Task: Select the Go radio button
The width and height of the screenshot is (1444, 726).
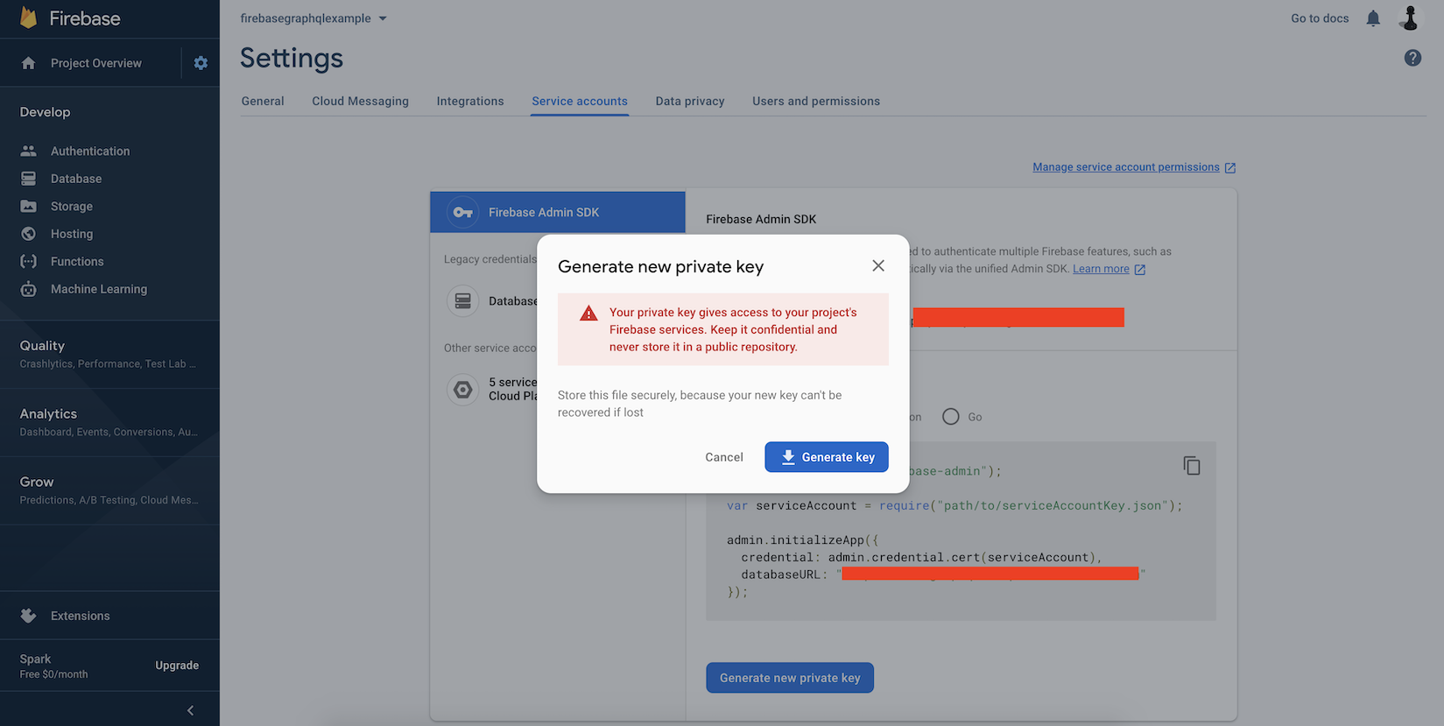Action: click(951, 417)
